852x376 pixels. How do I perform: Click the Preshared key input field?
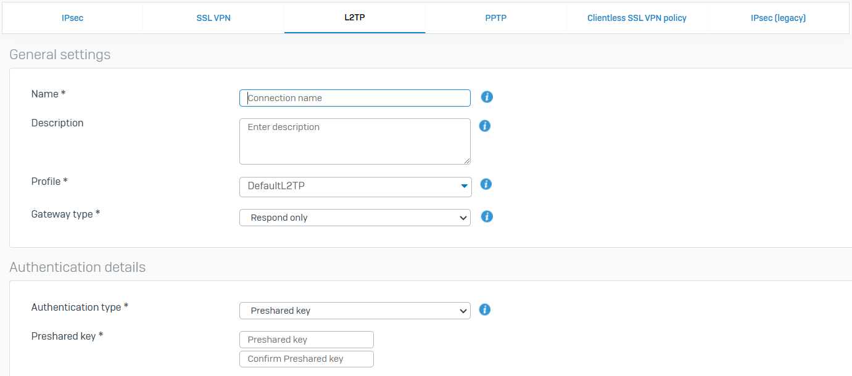pos(306,340)
